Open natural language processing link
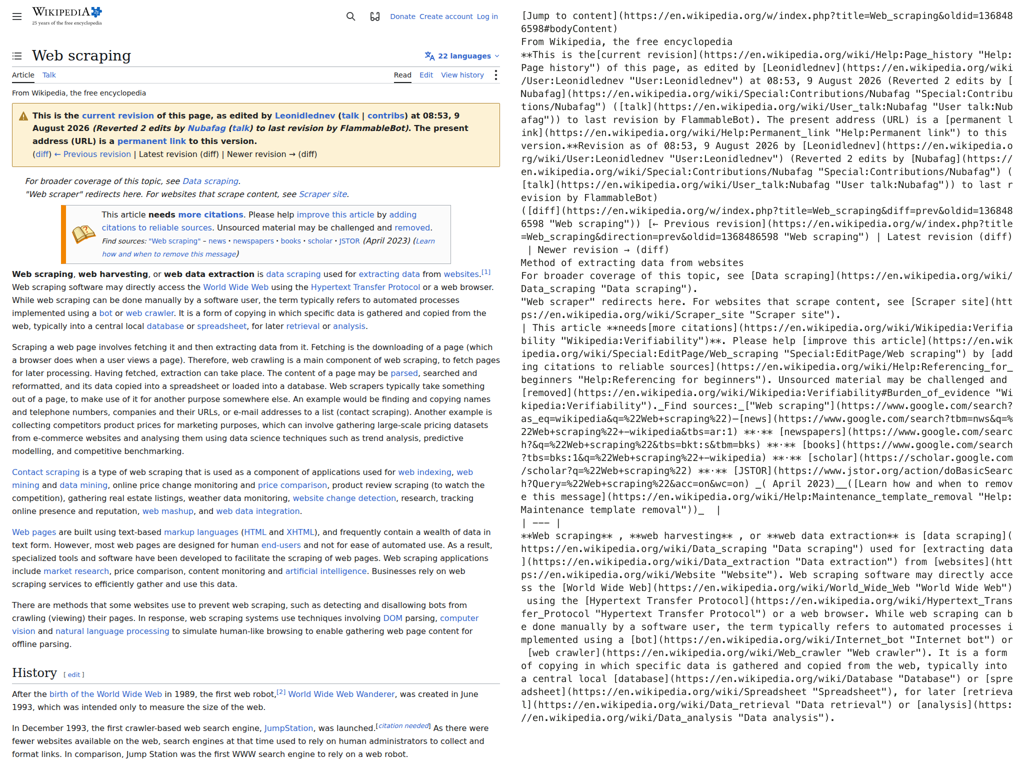Screen dimensions: 1024x768 [x=112, y=631]
